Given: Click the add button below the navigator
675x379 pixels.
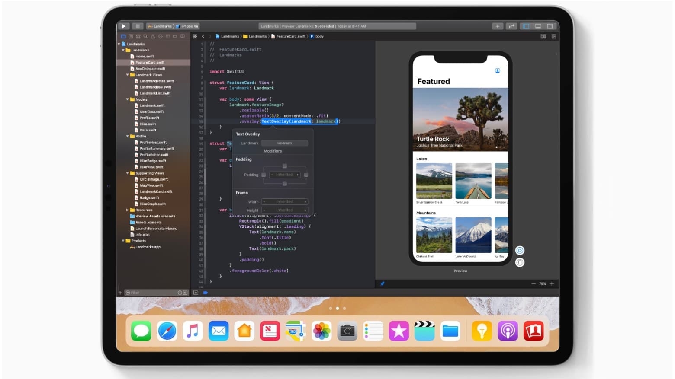Looking at the screenshot, I should (x=119, y=293).
